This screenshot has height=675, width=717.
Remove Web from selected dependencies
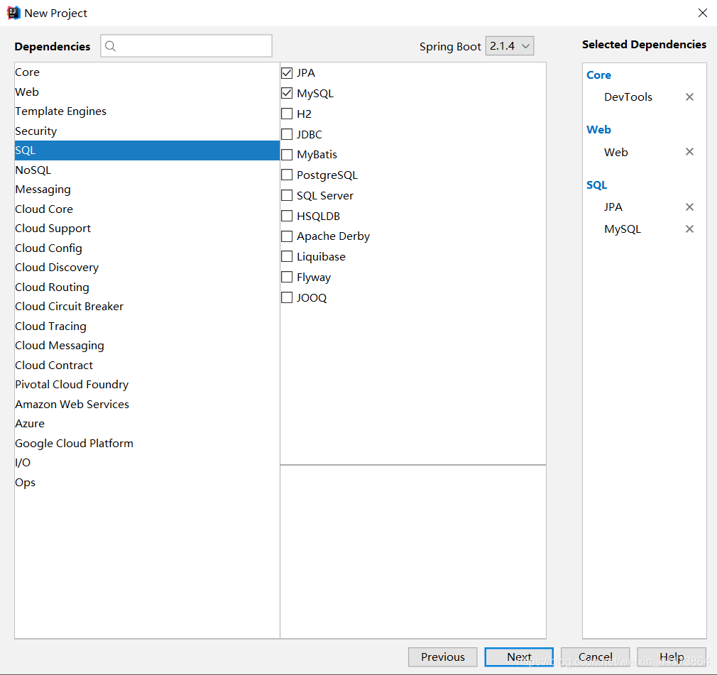689,152
